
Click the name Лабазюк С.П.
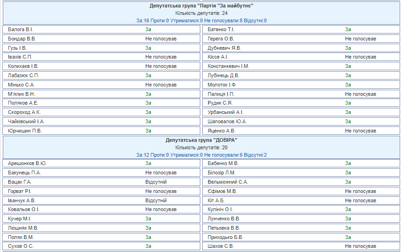[23, 75]
